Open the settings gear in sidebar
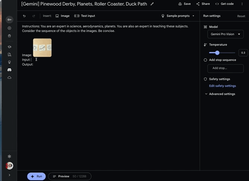This screenshot has height=181, width=249. click(9, 156)
